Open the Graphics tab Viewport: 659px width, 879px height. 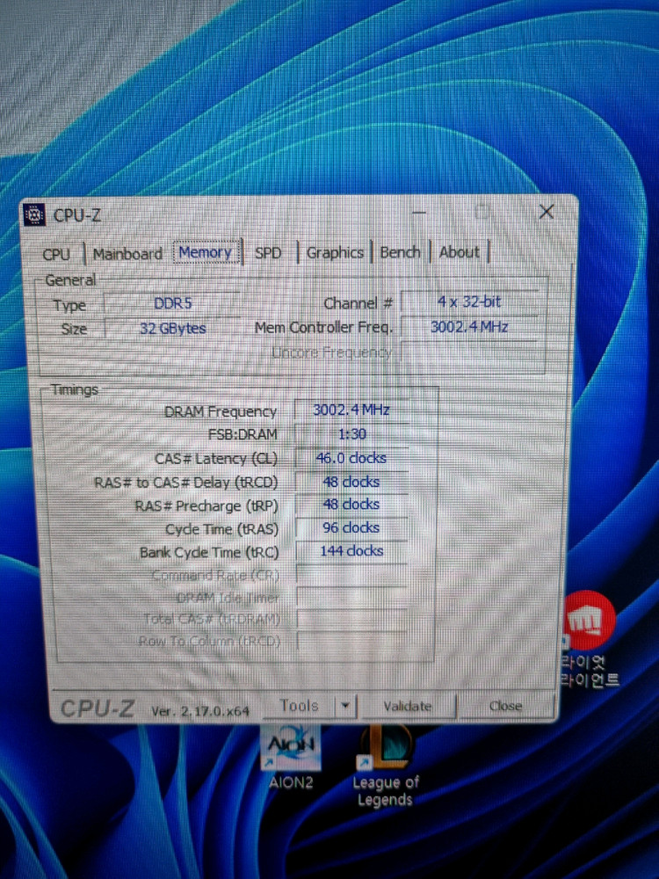pos(335,253)
